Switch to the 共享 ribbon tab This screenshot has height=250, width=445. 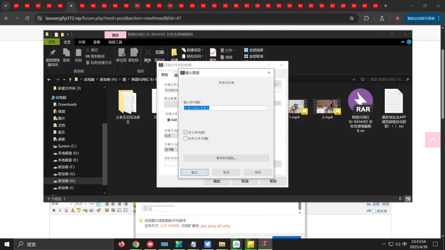82,42
